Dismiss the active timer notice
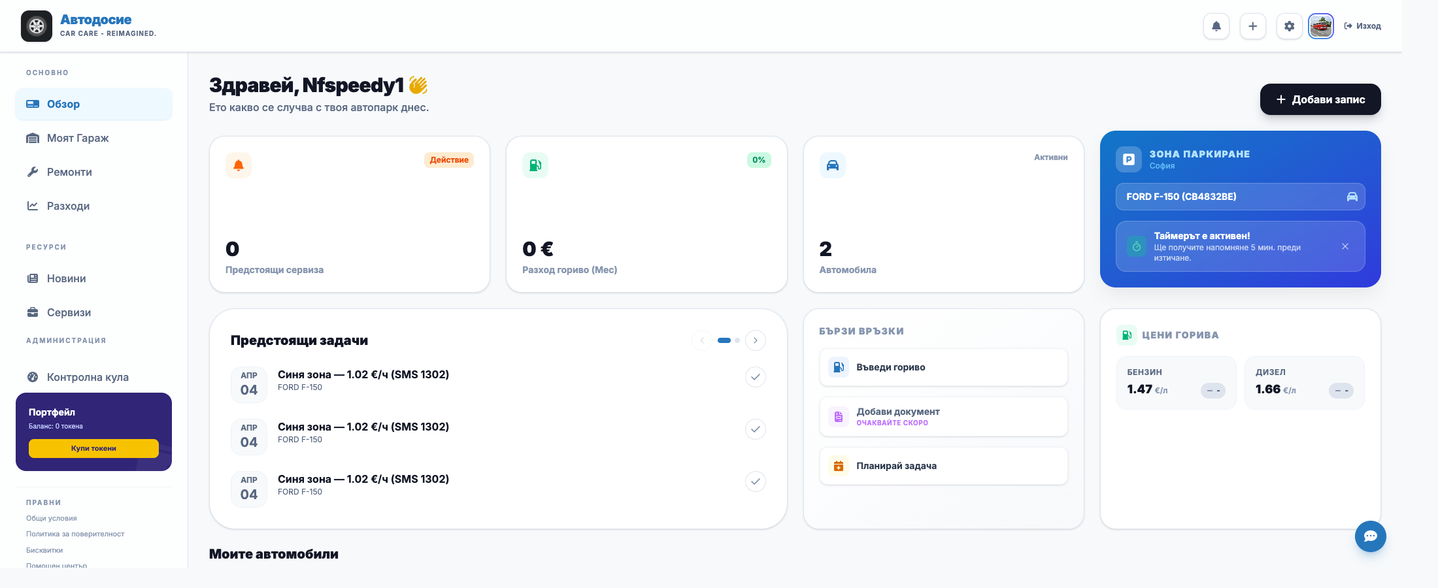 point(1345,246)
